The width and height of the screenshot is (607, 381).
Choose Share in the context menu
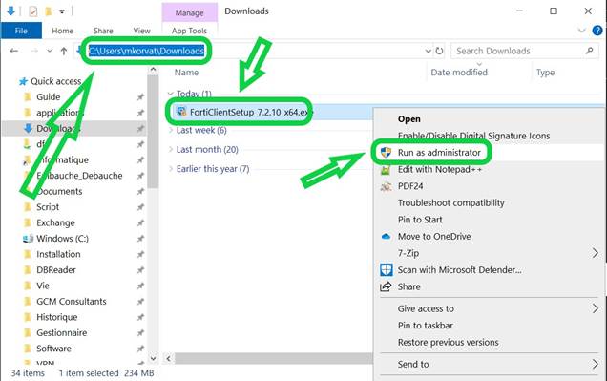[408, 286]
